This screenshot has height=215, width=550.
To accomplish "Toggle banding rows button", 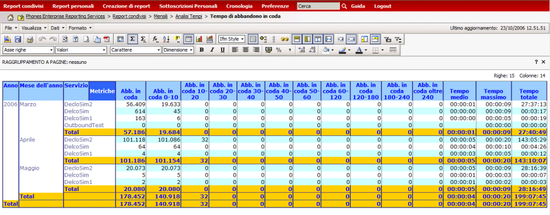I will pos(253,39).
